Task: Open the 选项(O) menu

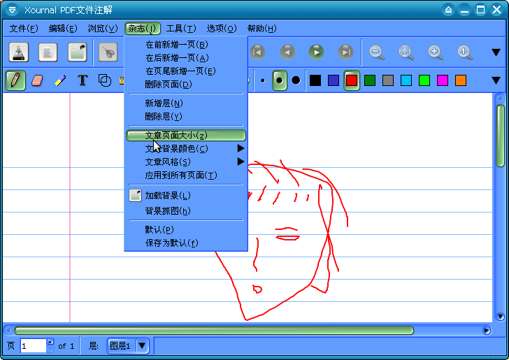Action: (222, 29)
